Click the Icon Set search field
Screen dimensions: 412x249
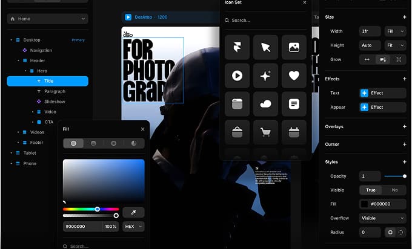tap(265, 21)
